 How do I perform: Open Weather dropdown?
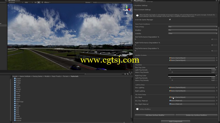click(x=193, y=30)
